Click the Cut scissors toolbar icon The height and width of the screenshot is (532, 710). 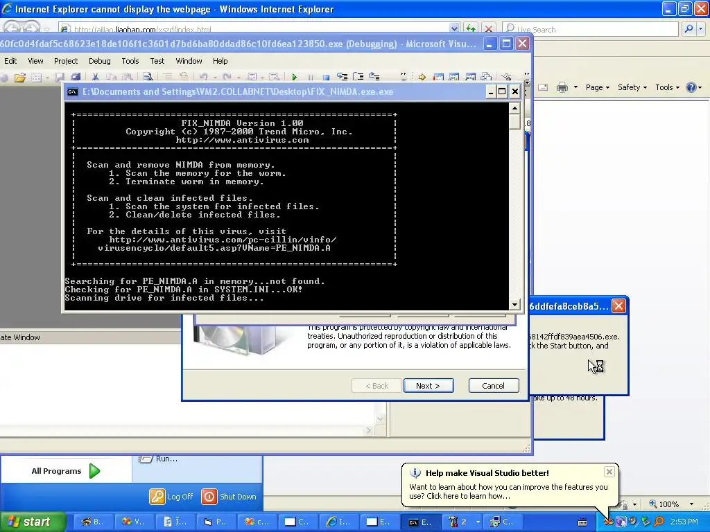tap(95, 78)
